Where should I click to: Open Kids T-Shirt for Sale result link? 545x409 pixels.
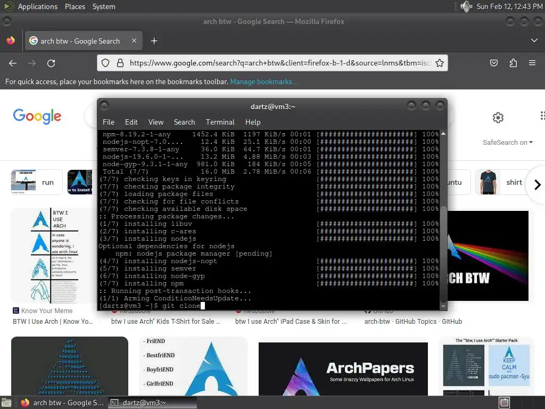click(166, 321)
